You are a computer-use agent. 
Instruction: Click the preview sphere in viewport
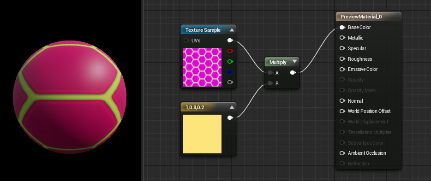point(70,97)
